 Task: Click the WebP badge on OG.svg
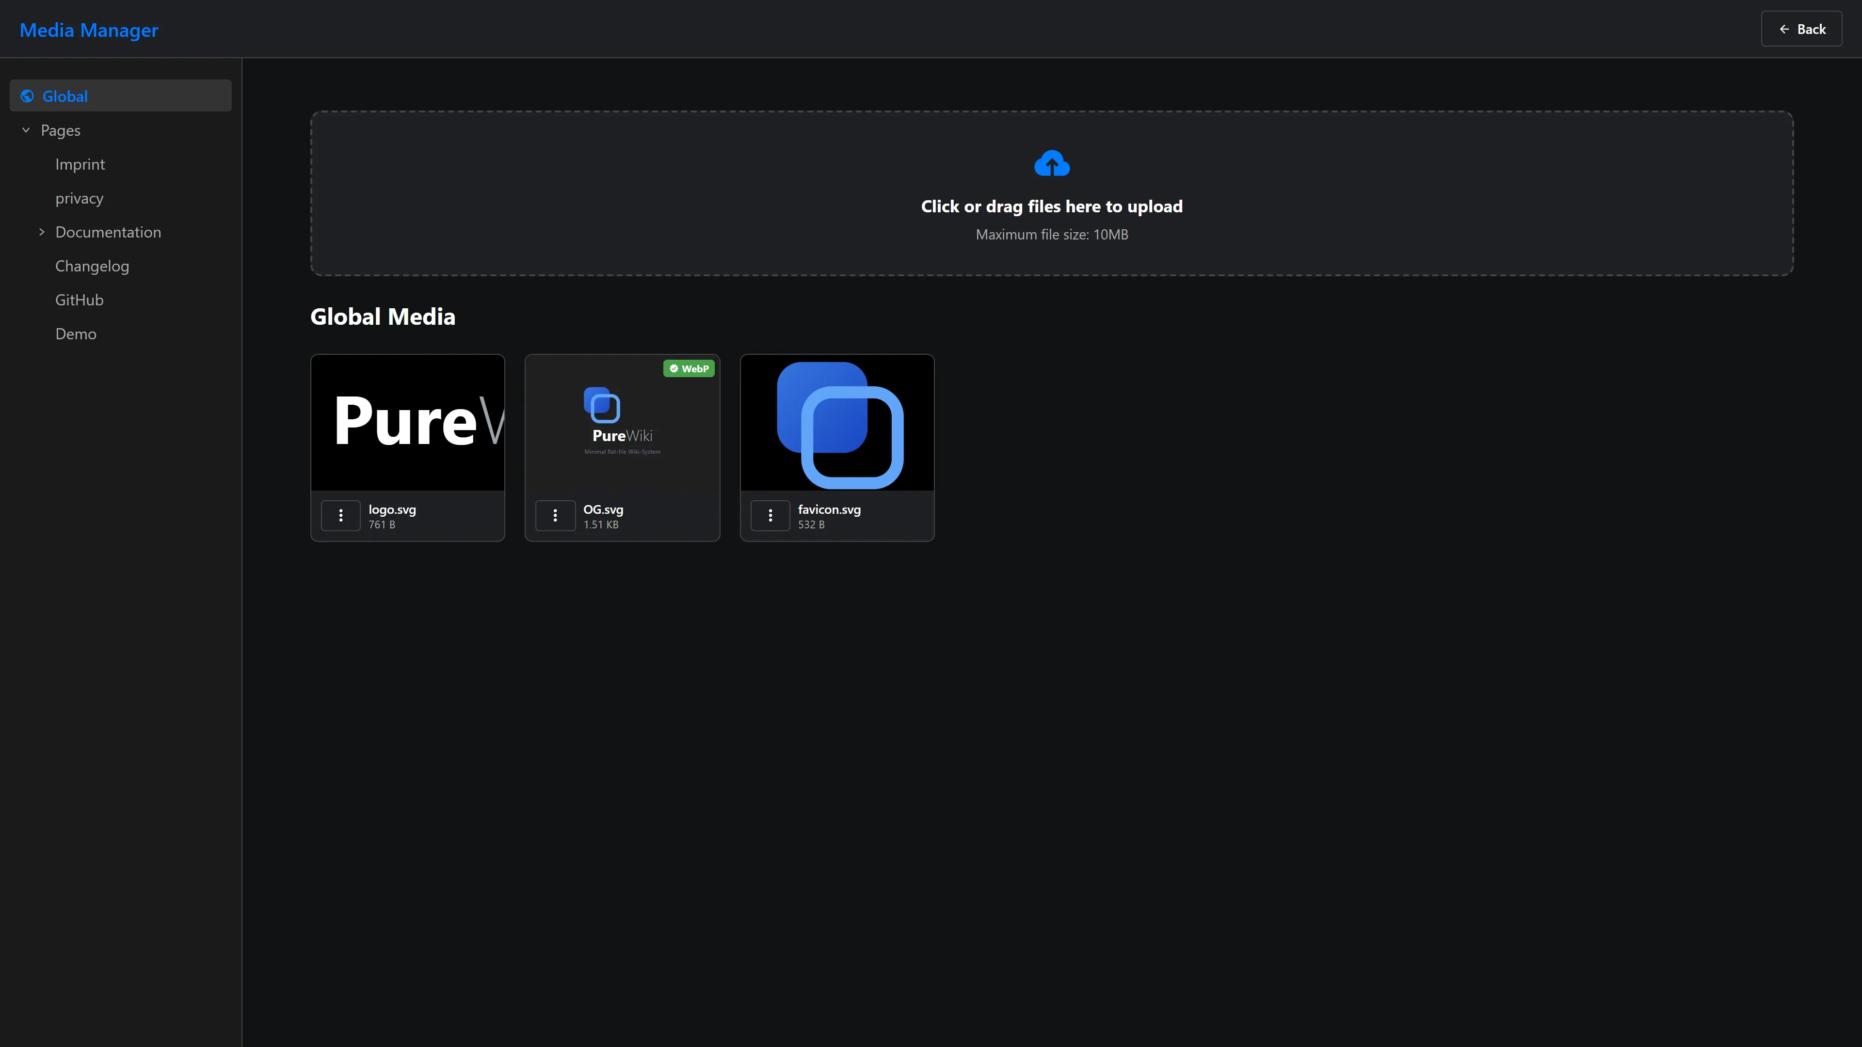(689, 368)
